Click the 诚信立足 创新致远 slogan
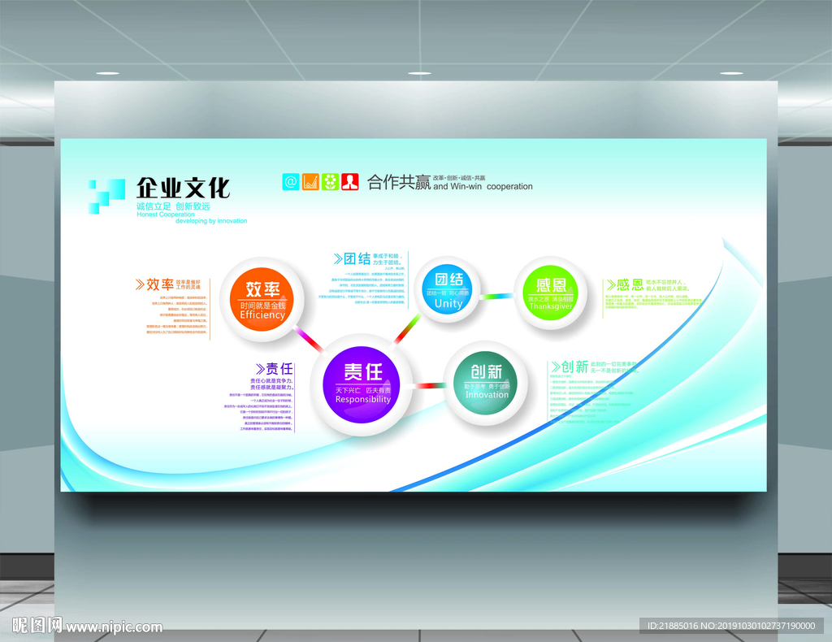The height and width of the screenshot is (642, 832). 174,206
